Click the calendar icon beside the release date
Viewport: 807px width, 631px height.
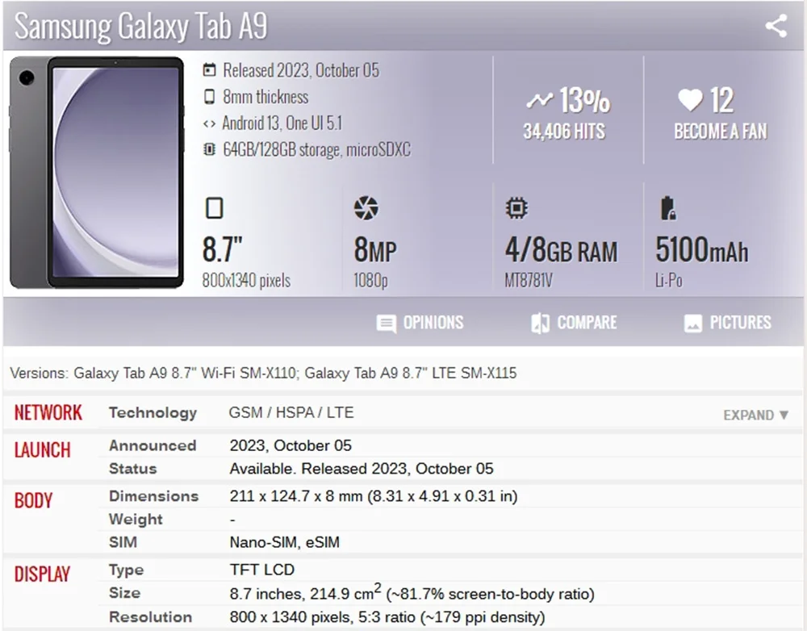click(210, 70)
